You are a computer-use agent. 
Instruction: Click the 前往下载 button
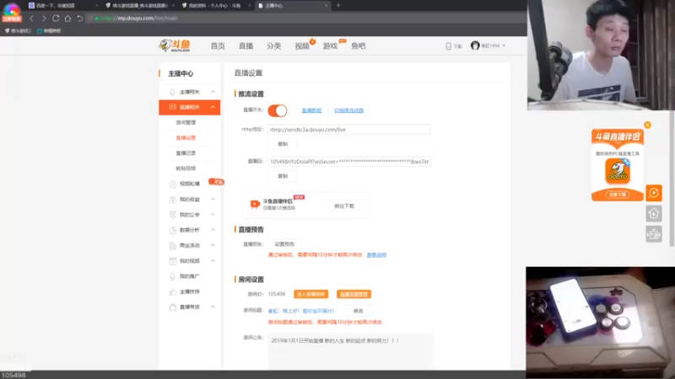344,206
